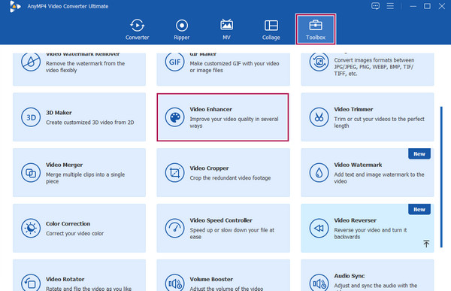Click the GIF Maker icon

click(x=174, y=62)
